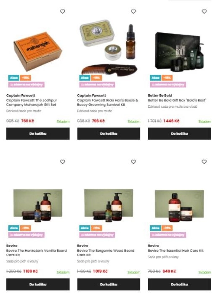Screen dimensions: 218x303
Task: Click Do košíku for Booze & Baccy kit
Action: pos(109,133)
